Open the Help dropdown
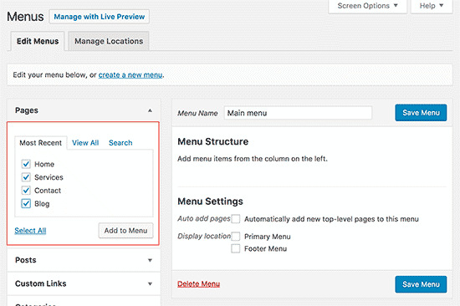The width and height of the screenshot is (460, 306). tap(432, 6)
